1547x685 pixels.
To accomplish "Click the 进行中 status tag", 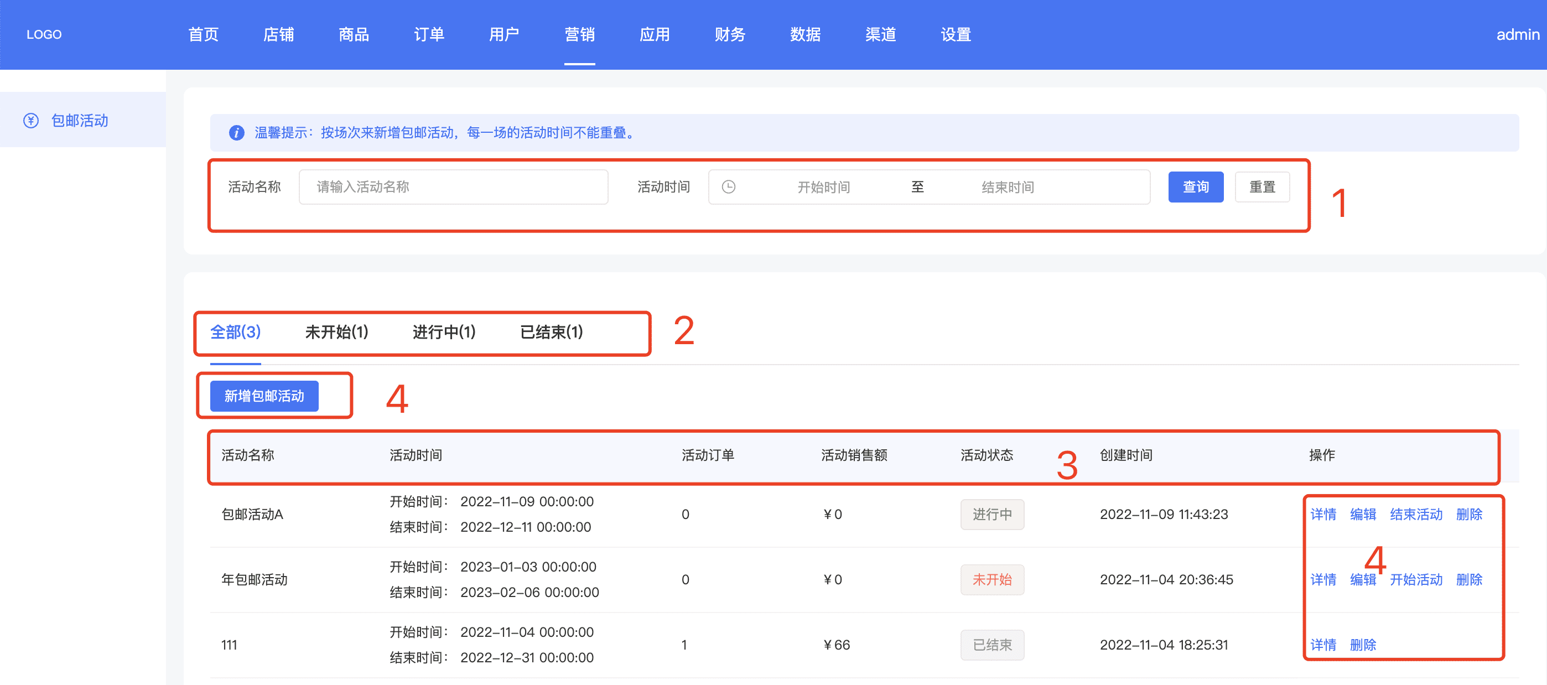I will tap(992, 515).
